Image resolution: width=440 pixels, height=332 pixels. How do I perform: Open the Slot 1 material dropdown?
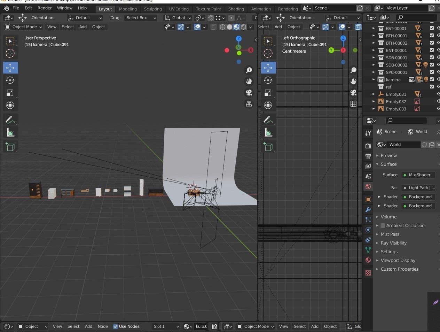[166, 326]
